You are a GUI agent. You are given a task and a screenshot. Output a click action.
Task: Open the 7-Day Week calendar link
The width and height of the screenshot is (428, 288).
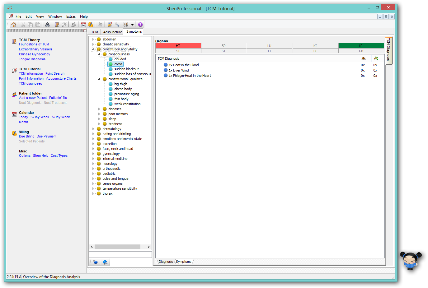tap(61, 117)
